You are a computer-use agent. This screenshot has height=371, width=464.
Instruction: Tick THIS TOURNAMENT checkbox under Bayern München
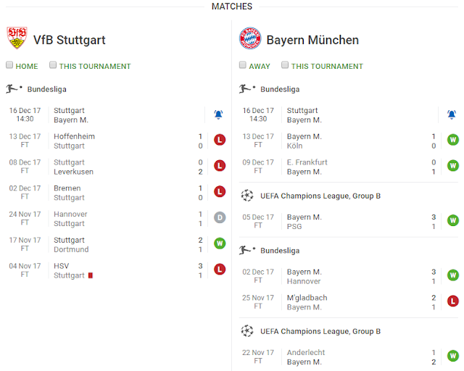pos(285,65)
